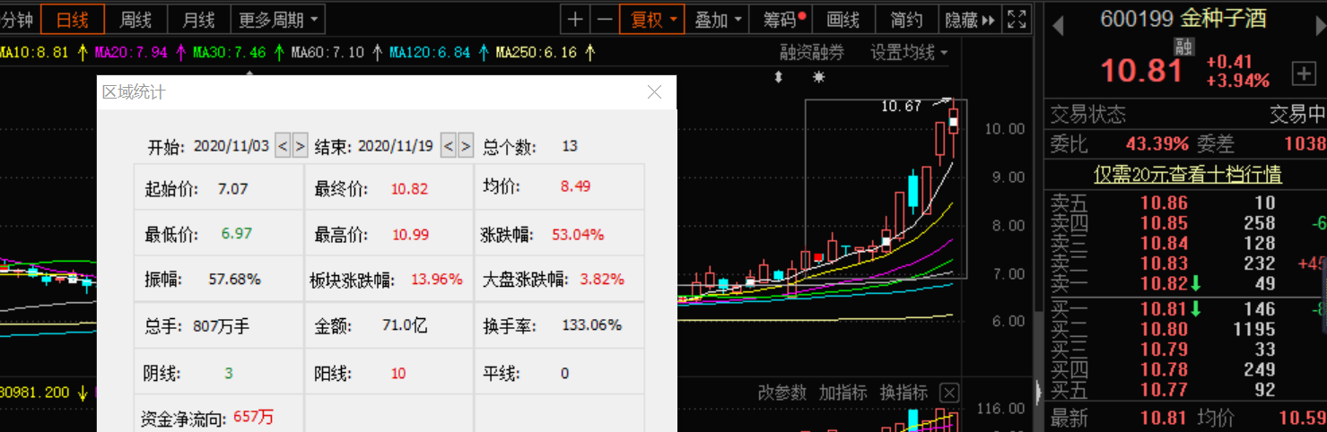
Task: Open the 叠加 overlay dropdown
Action: pos(719,20)
